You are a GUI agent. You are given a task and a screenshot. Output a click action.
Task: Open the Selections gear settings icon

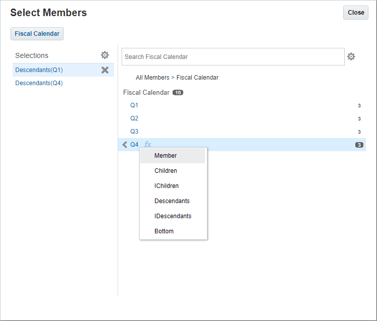click(x=105, y=55)
